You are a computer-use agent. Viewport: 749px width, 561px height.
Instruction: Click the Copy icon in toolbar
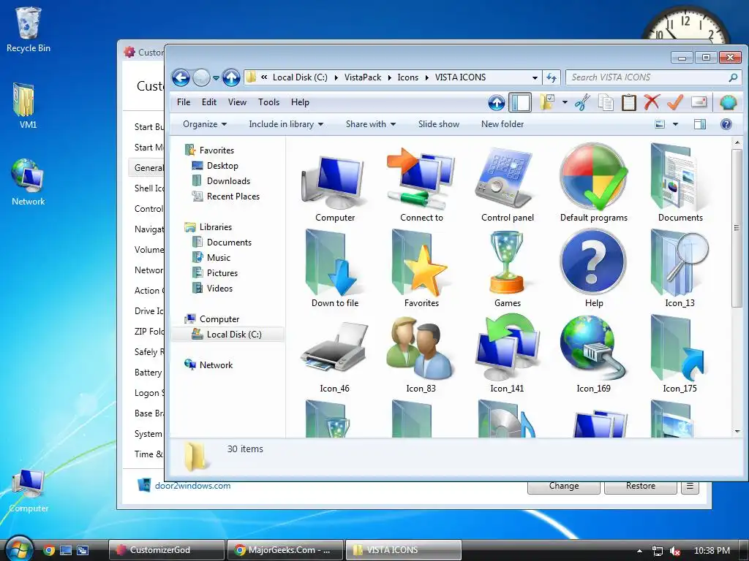pyautogui.click(x=606, y=102)
